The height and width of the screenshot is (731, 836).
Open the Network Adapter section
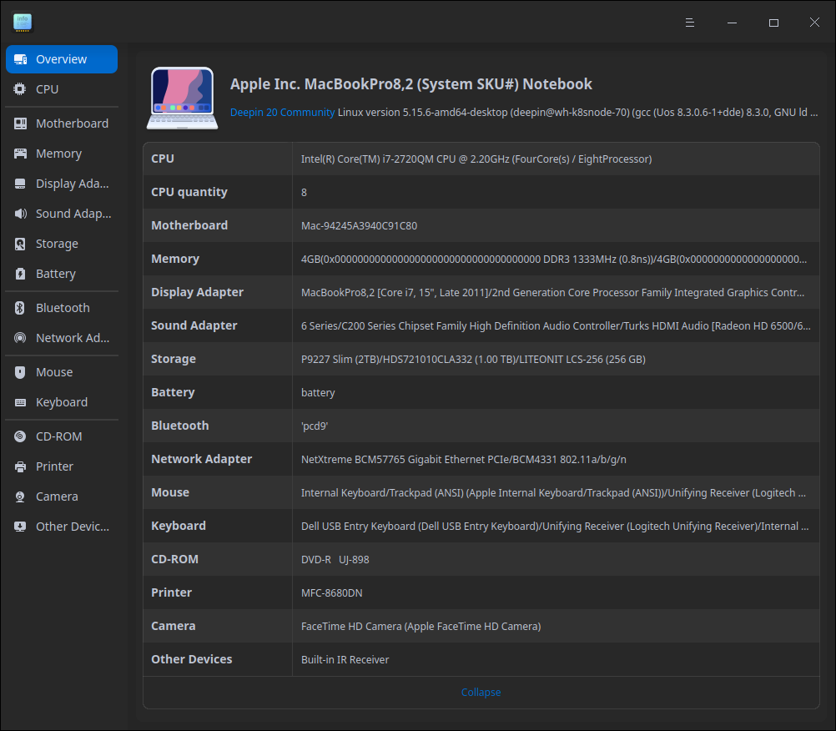61,338
